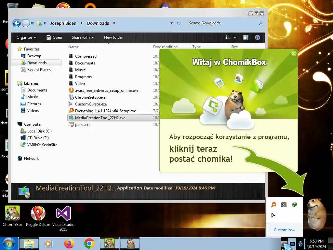Select Downloads in the address breadcrumb
The image size is (333, 250).
pos(98,23)
